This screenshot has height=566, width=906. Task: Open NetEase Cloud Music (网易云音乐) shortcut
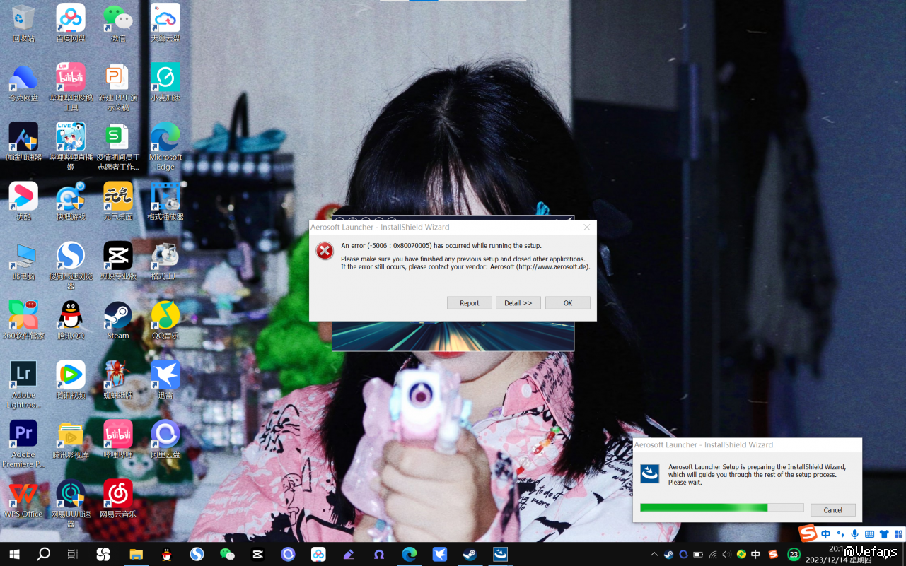118,498
